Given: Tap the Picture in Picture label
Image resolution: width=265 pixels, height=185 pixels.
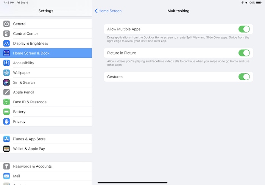Looking at the screenshot, I should point(122,53).
